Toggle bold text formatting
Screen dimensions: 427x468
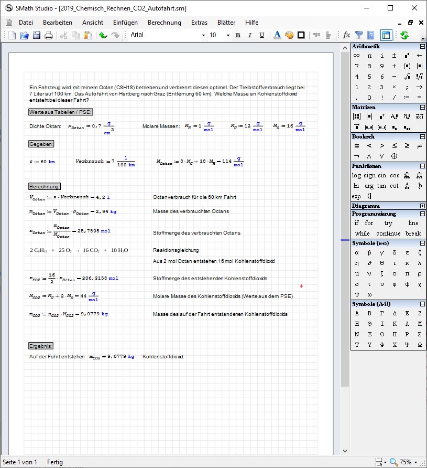(238, 35)
